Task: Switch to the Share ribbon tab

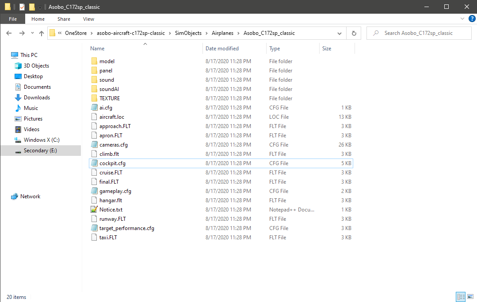Action: pyautogui.click(x=64, y=19)
